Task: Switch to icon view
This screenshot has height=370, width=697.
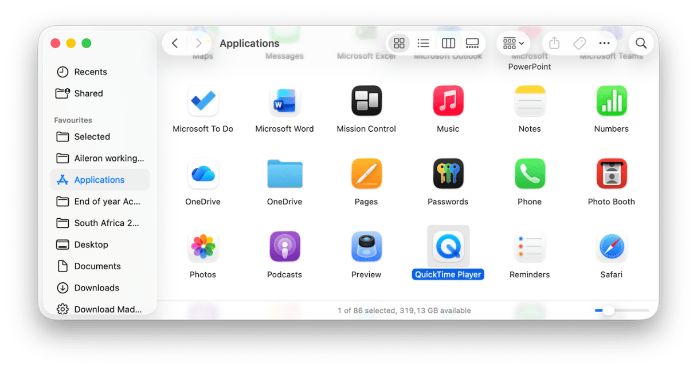Action: point(399,43)
